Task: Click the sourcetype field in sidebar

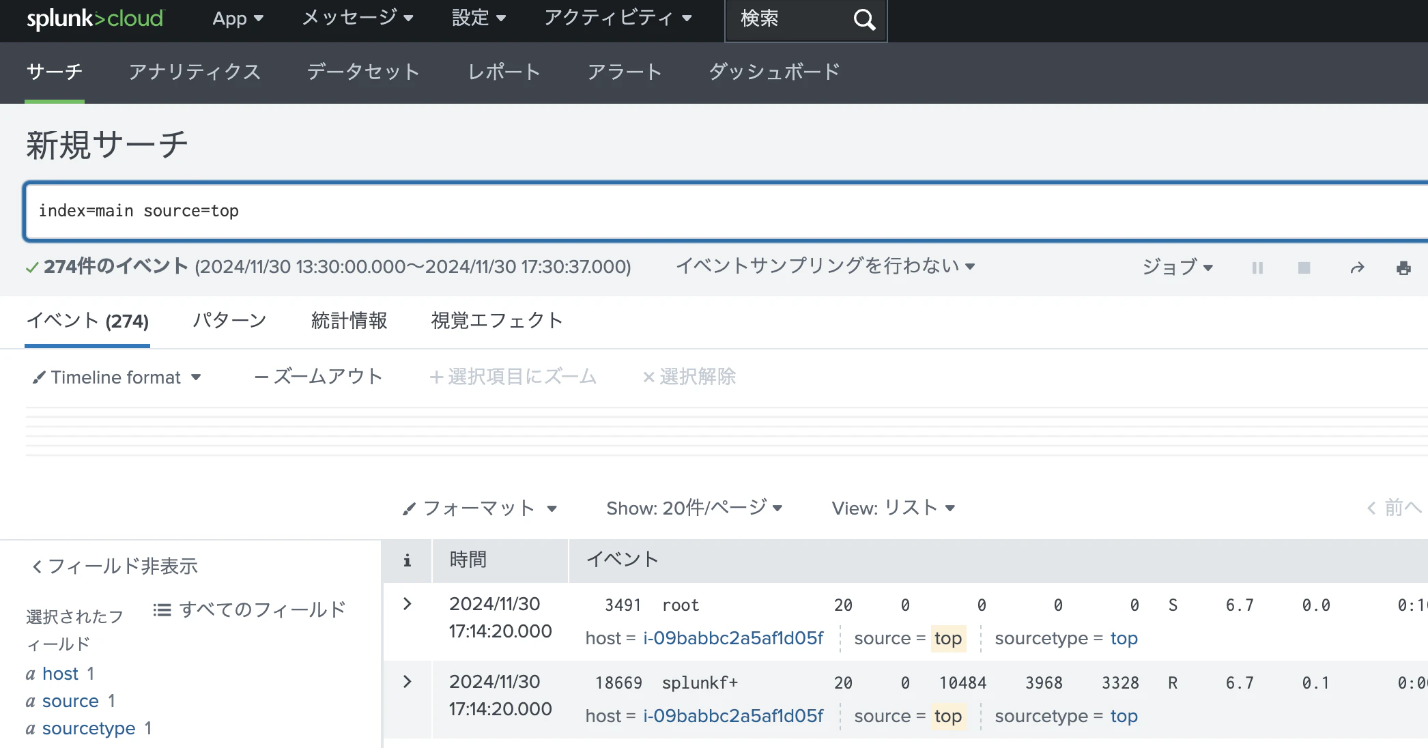Action: click(89, 728)
